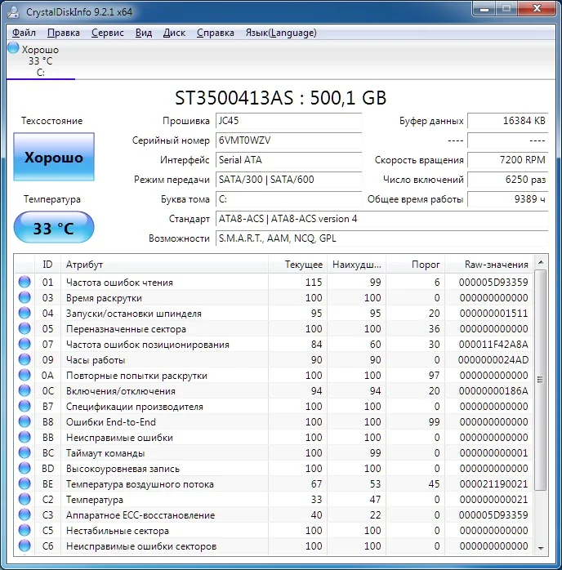The width and height of the screenshot is (562, 570).
Task: Click status icon for Ошибки End-to-End
Action: point(25,421)
